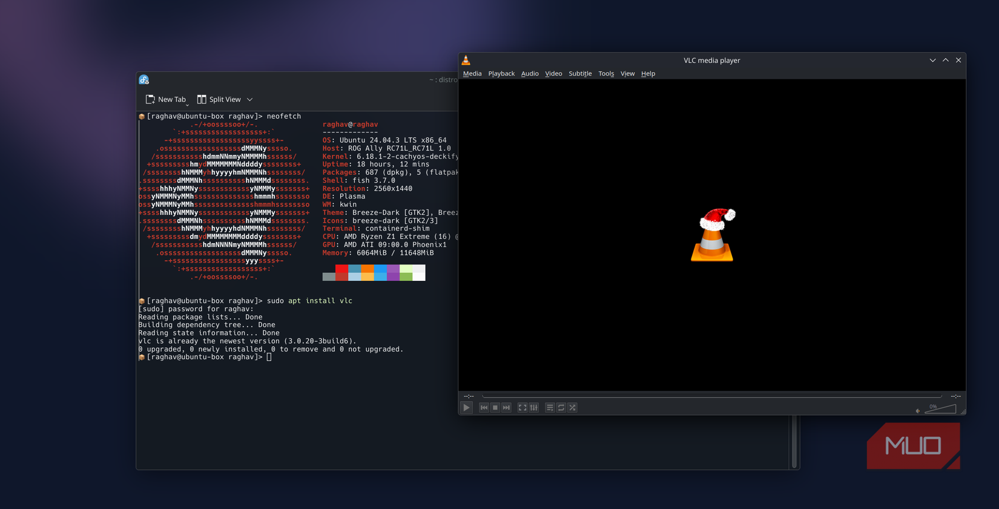The height and width of the screenshot is (509, 999).
Task: Click the '[sudo] password for raghav:' line
Action: point(196,309)
